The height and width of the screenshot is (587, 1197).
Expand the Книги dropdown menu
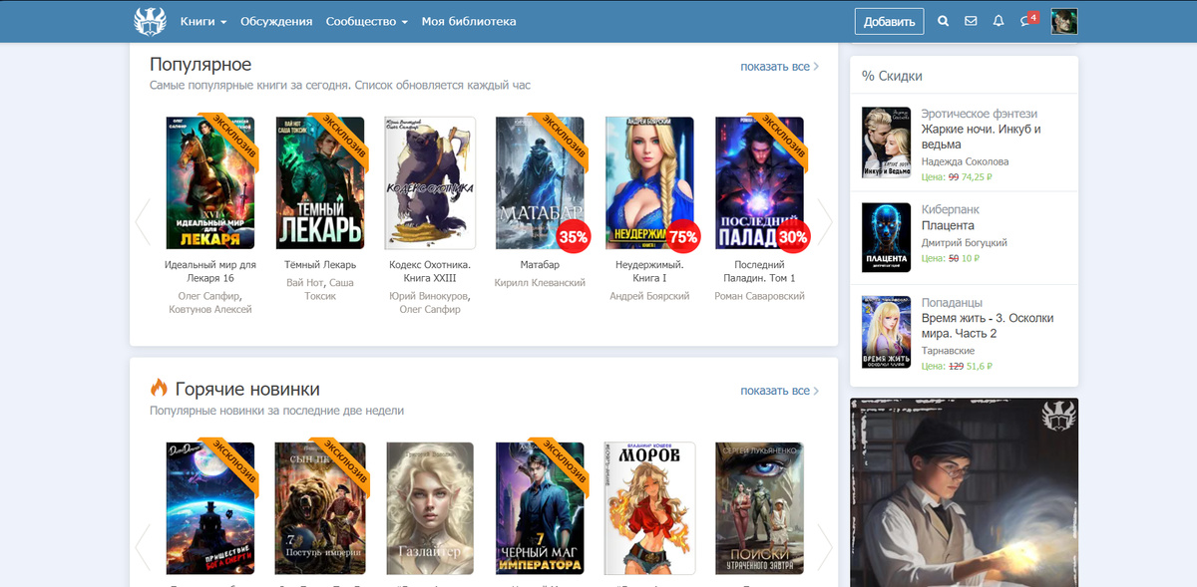click(203, 21)
